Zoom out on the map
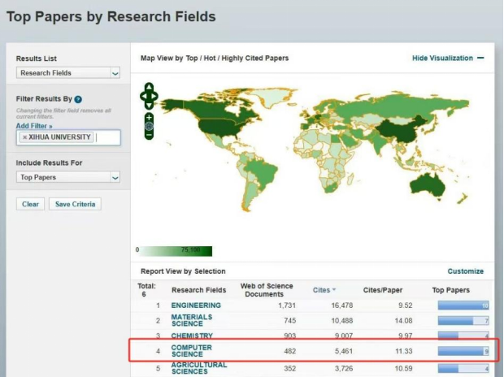Image resolution: width=504 pixels, height=377 pixels. point(149,135)
